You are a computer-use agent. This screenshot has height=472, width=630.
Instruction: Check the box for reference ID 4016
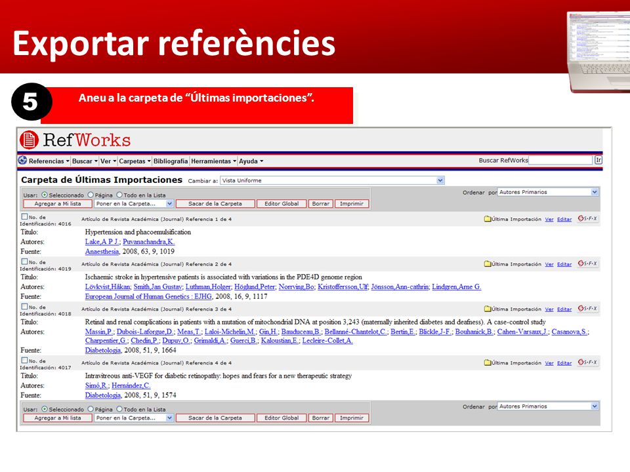24,217
